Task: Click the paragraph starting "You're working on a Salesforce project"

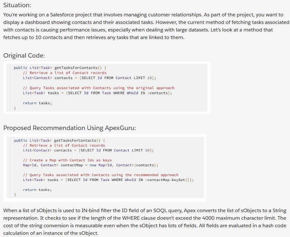Action: 146,26
